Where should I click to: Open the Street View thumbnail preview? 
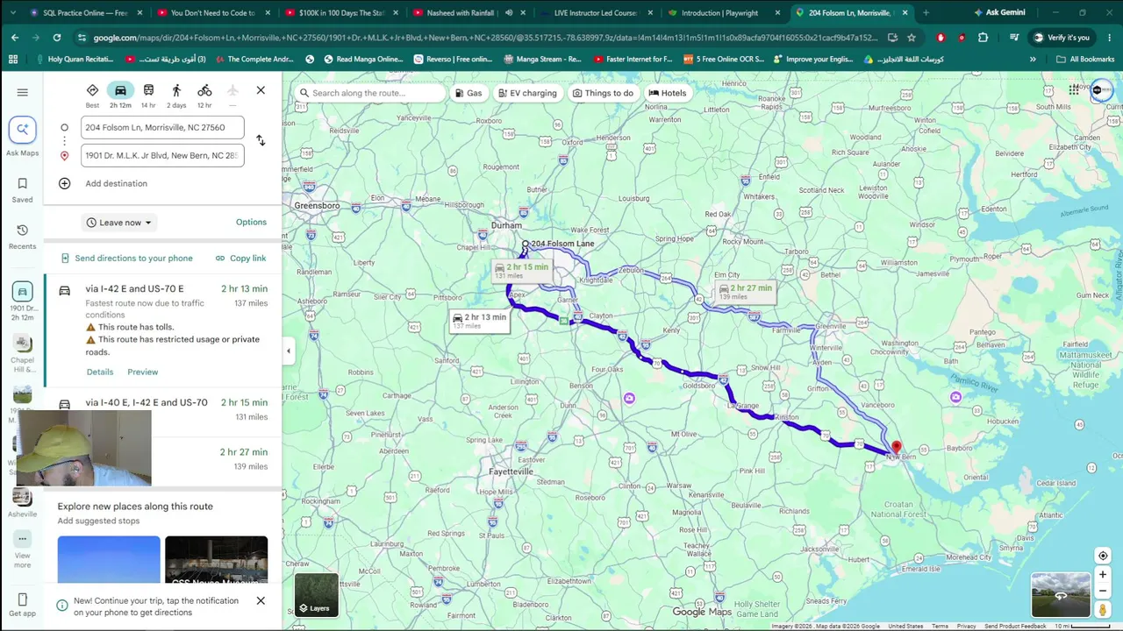(x=1060, y=595)
